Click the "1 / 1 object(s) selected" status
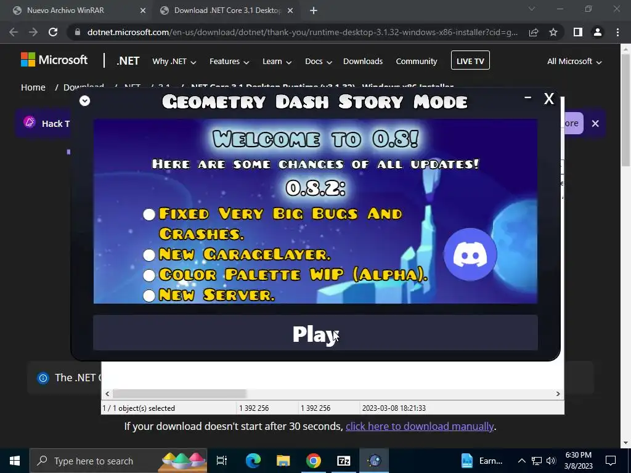 tap(139, 408)
